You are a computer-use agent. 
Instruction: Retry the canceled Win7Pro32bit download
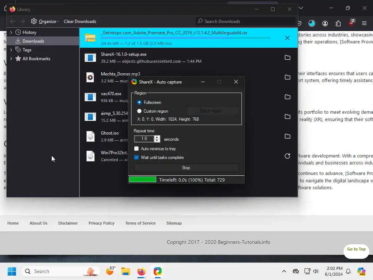point(287,156)
